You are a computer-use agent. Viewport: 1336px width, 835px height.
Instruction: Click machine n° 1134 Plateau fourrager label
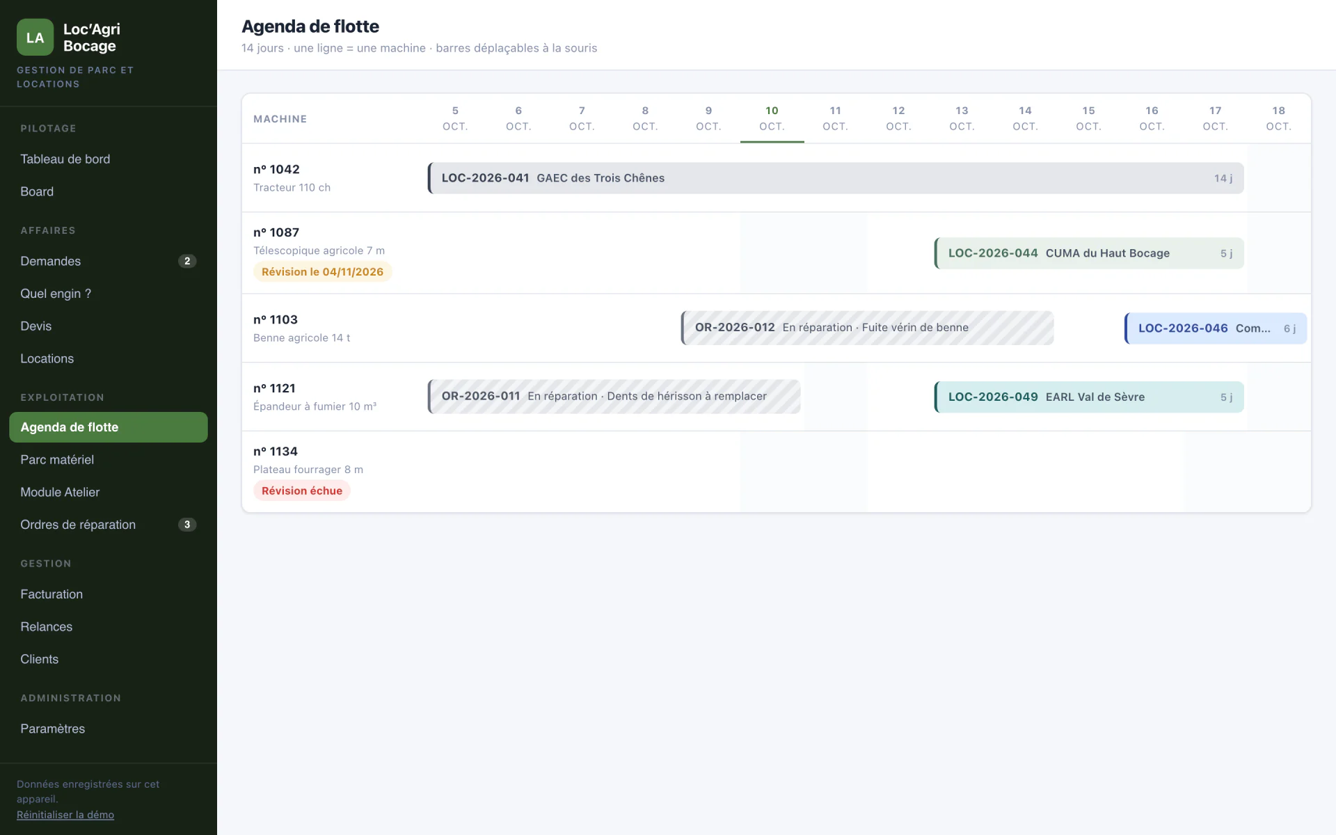[308, 460]
